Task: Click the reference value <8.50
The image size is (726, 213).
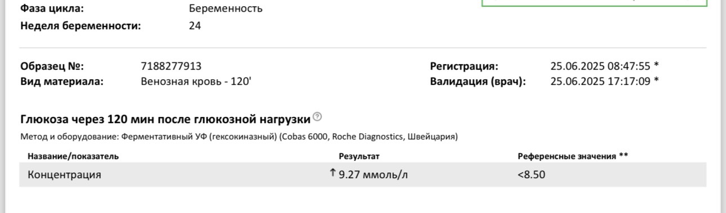Action: coord(531,175)
